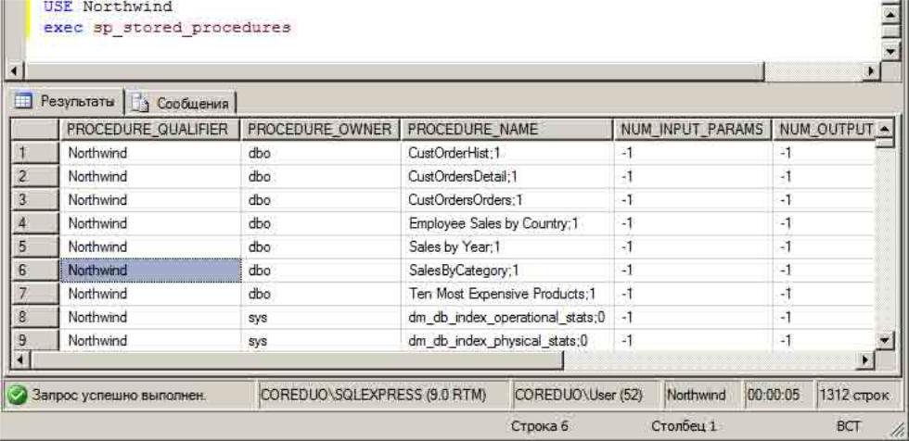Click the highlighted Northwind cell in row 6
This screenshot has height=441, width=909.
pos(150,271)
